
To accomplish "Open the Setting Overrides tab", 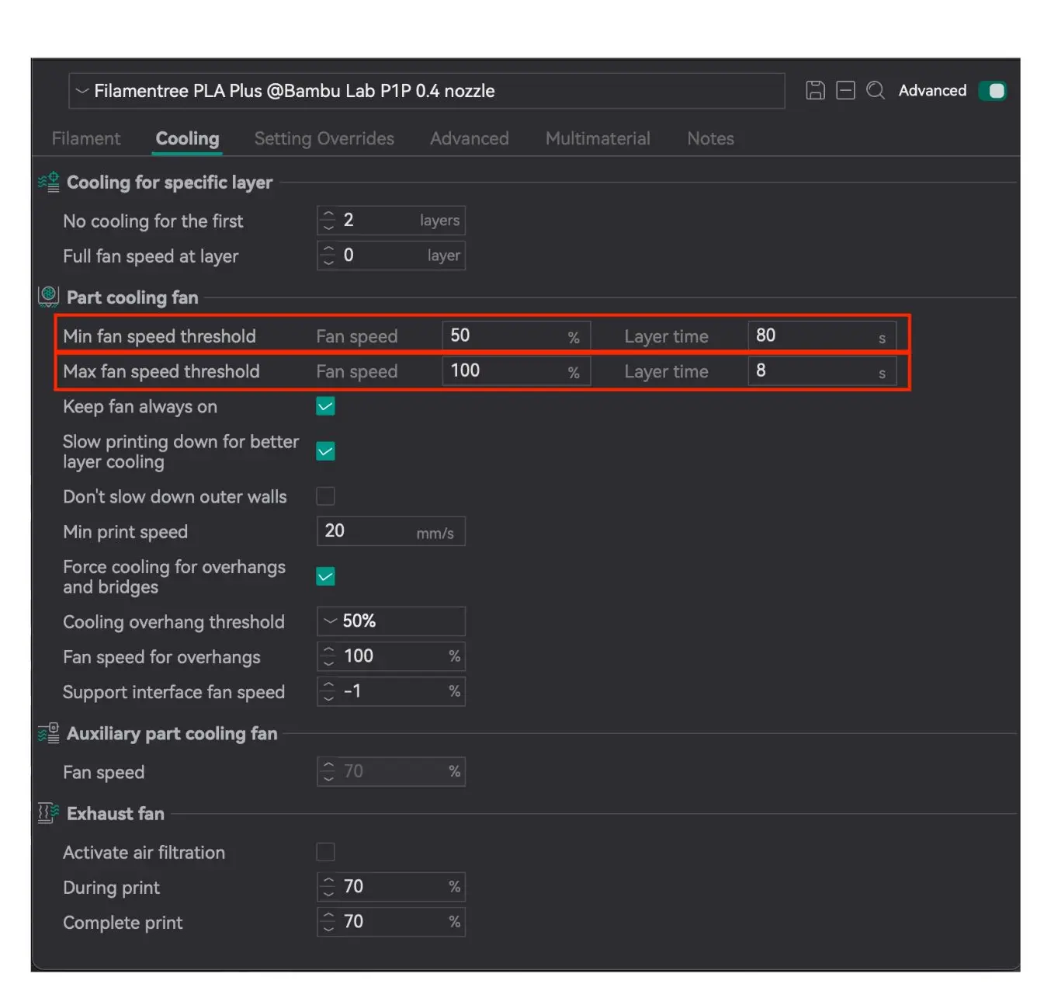I will (x=324, y=138).
